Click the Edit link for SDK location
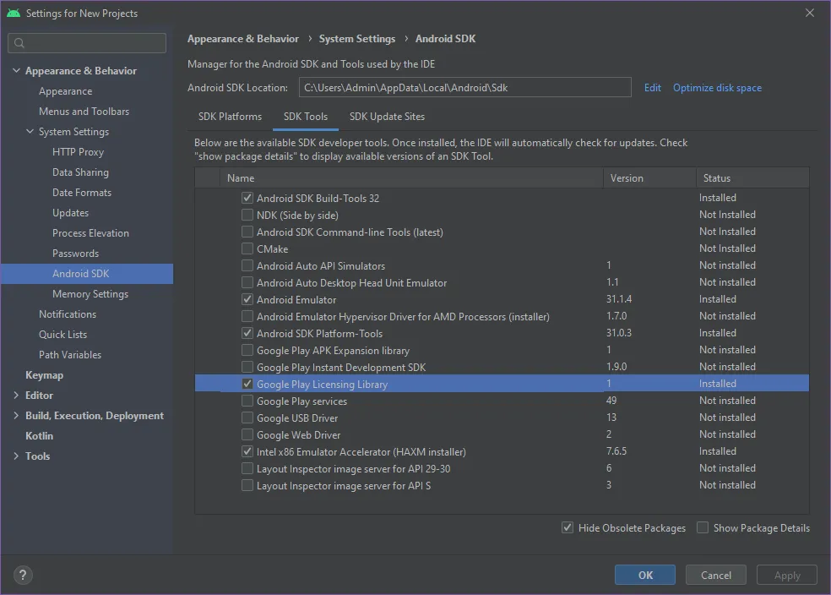This screenshot has height=595, width=831. click(653, 88)
